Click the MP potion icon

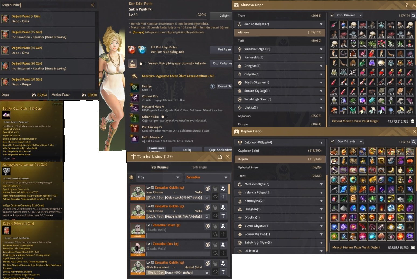pyautogui.click(x=142, y=50)
